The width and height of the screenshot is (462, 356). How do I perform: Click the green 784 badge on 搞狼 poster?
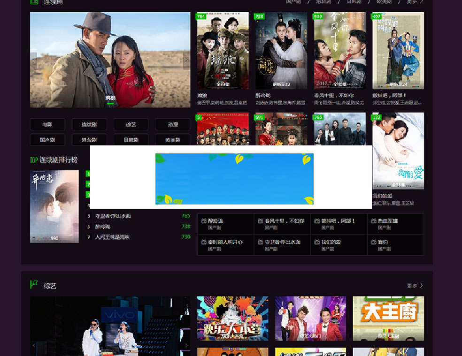(x=201, y=16)
